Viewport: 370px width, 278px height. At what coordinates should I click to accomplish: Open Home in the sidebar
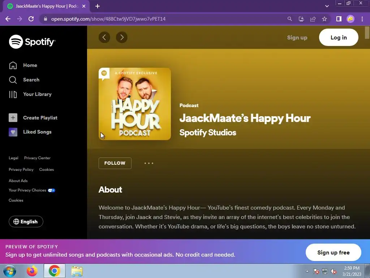(x=23, y=65)
